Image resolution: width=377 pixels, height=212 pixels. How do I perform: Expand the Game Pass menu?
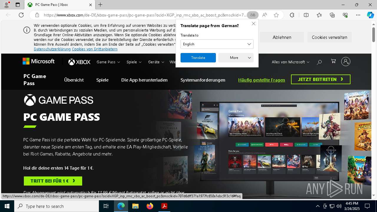pyautogui.click(x=108, y=62)
